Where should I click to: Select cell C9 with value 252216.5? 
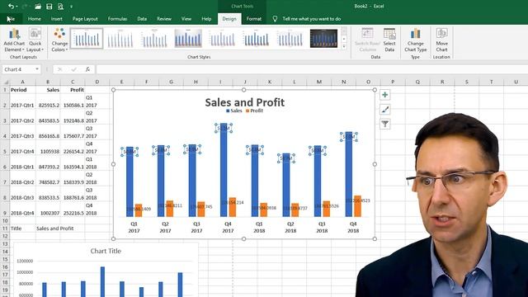pos(73,209)
